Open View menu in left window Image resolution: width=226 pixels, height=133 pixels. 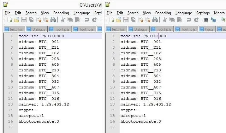[45, 13]
